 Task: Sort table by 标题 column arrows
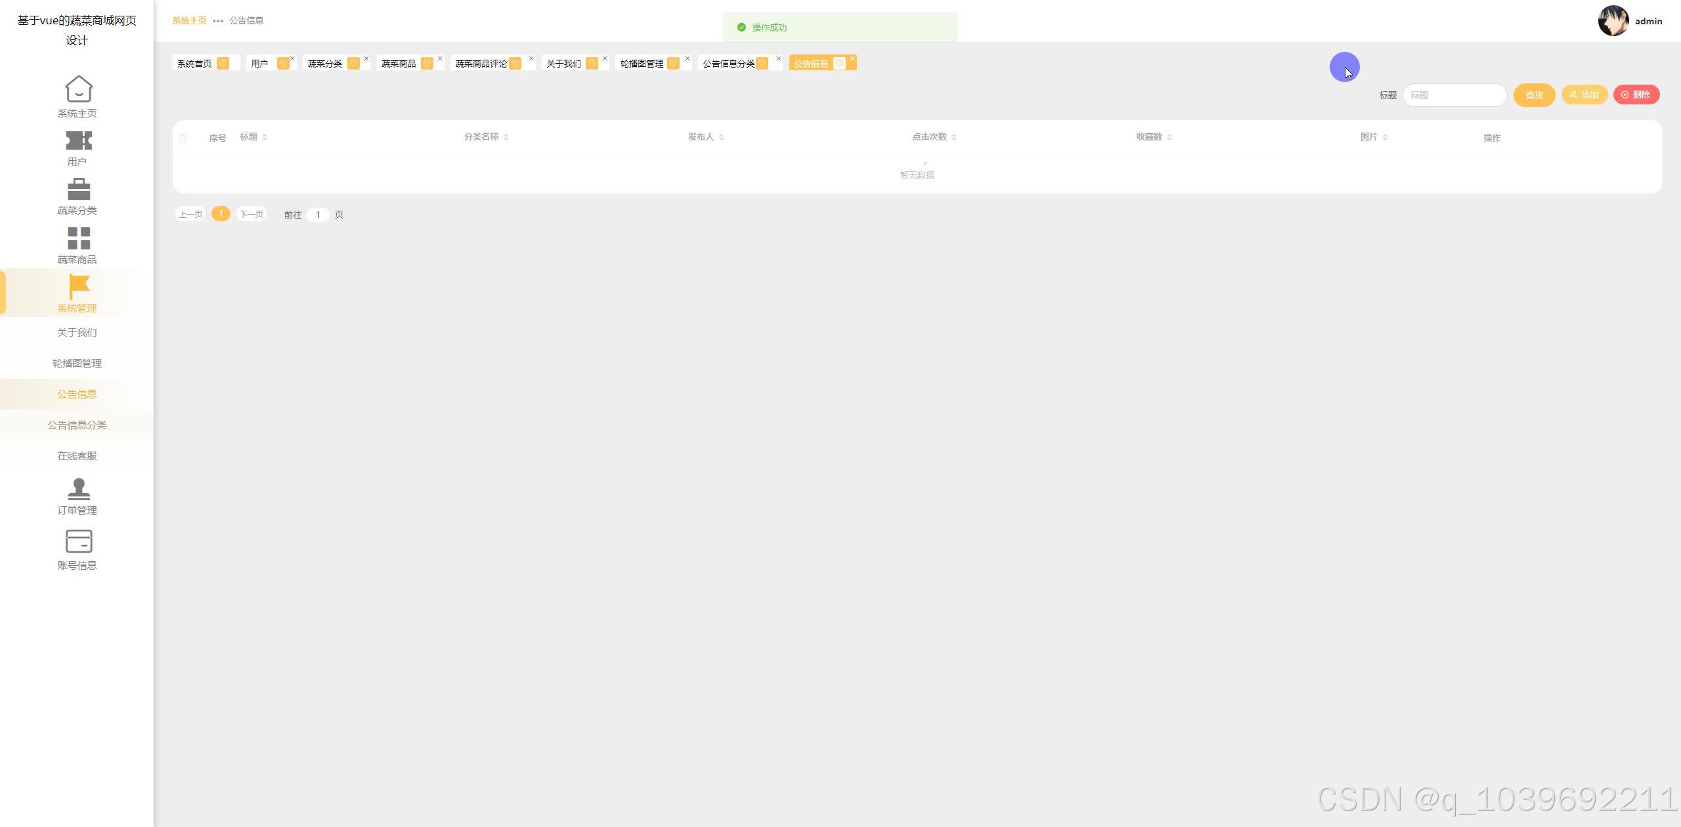(265, 137)
